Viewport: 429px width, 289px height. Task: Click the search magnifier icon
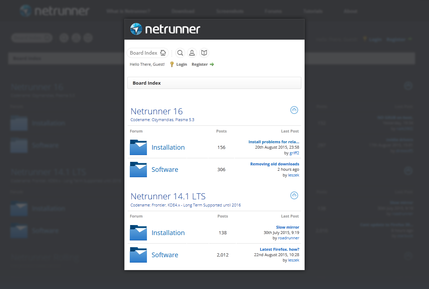(180, 53)
